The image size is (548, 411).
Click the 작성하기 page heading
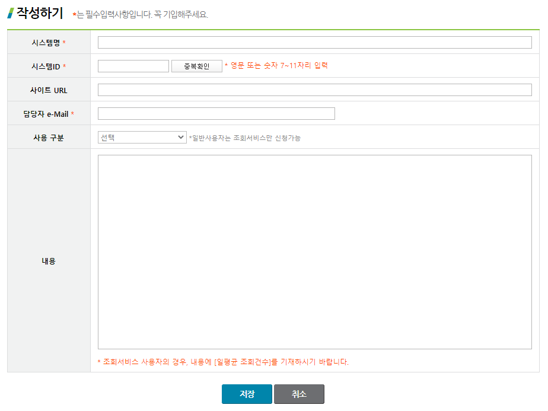[x=39, y=12]
